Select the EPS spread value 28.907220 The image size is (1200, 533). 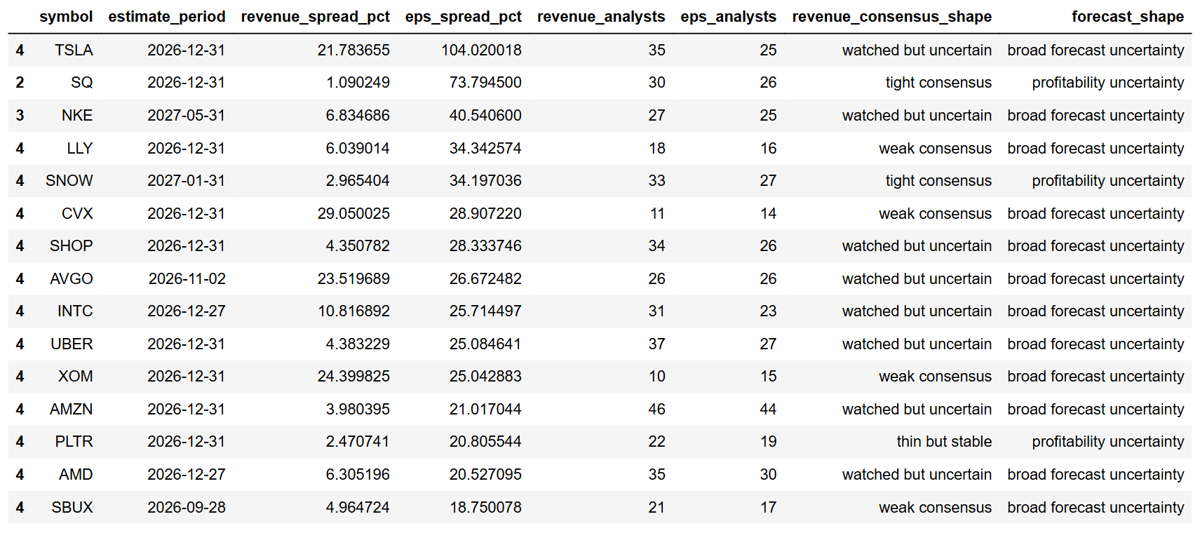click(x=485, y=214)
